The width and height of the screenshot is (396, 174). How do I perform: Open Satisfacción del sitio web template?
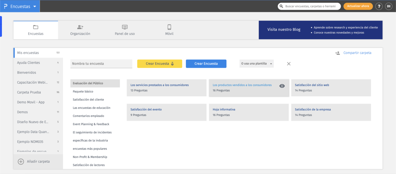[x=331, y=88]
